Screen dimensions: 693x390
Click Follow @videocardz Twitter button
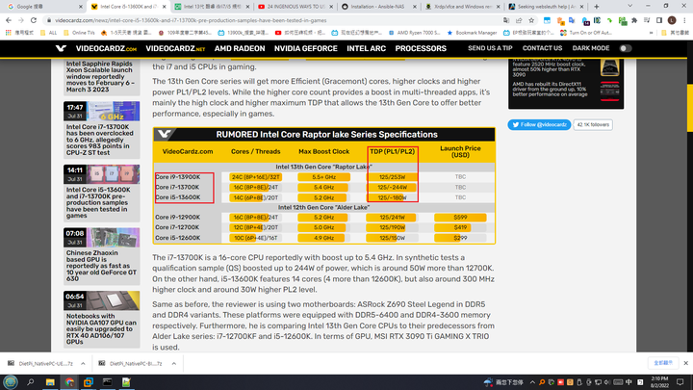coord(539,124)
